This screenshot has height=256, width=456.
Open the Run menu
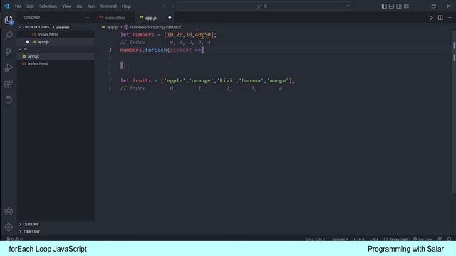(x=91, y=6)
